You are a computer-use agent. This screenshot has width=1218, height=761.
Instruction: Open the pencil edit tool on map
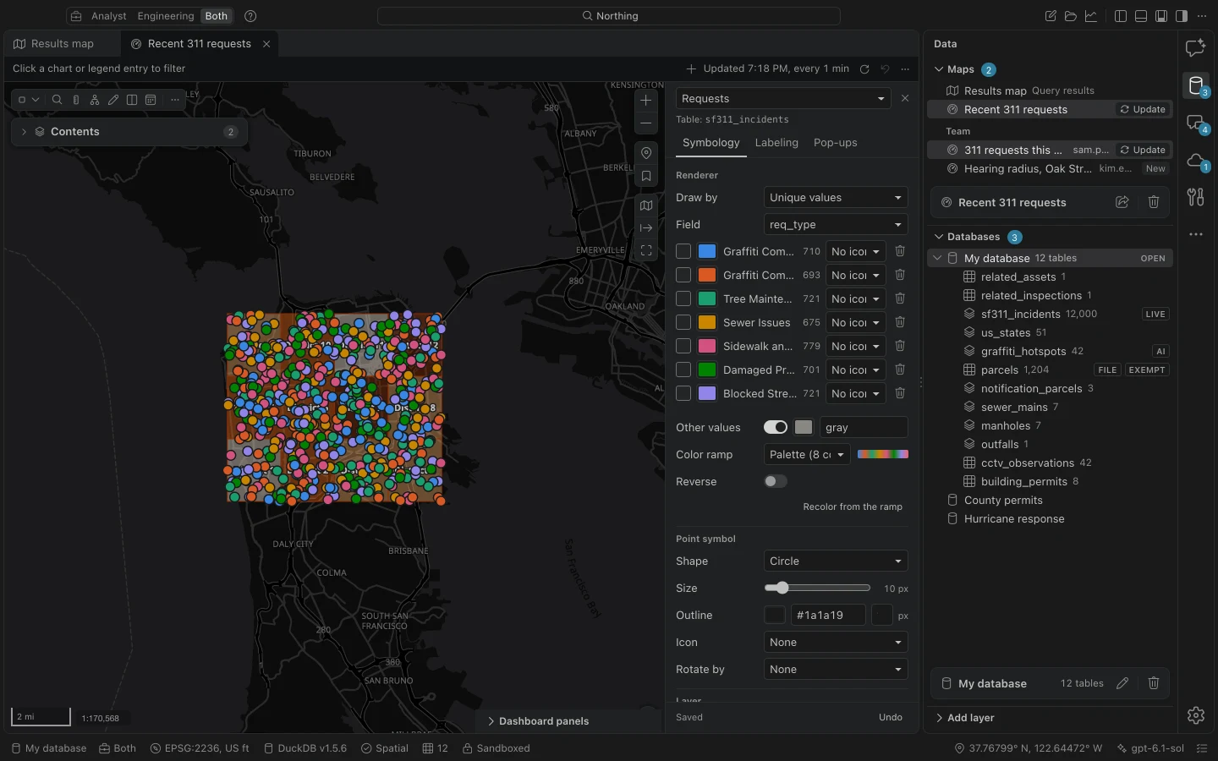113,100
